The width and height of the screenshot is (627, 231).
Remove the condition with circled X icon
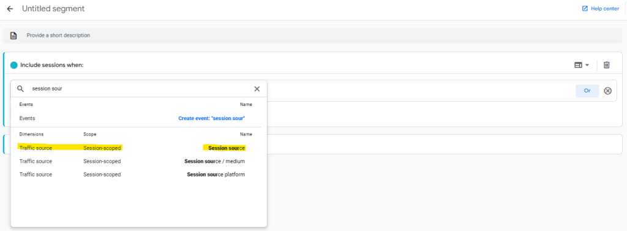tap(608, 91)
